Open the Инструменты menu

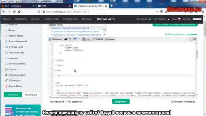[51, 19]
